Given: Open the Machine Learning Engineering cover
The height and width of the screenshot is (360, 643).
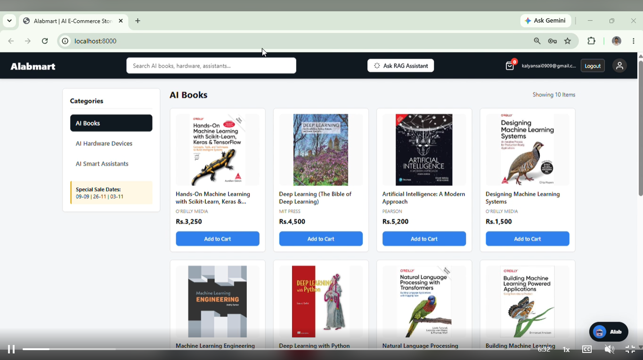Looking at the screenshot, I should tap(218, 302).
